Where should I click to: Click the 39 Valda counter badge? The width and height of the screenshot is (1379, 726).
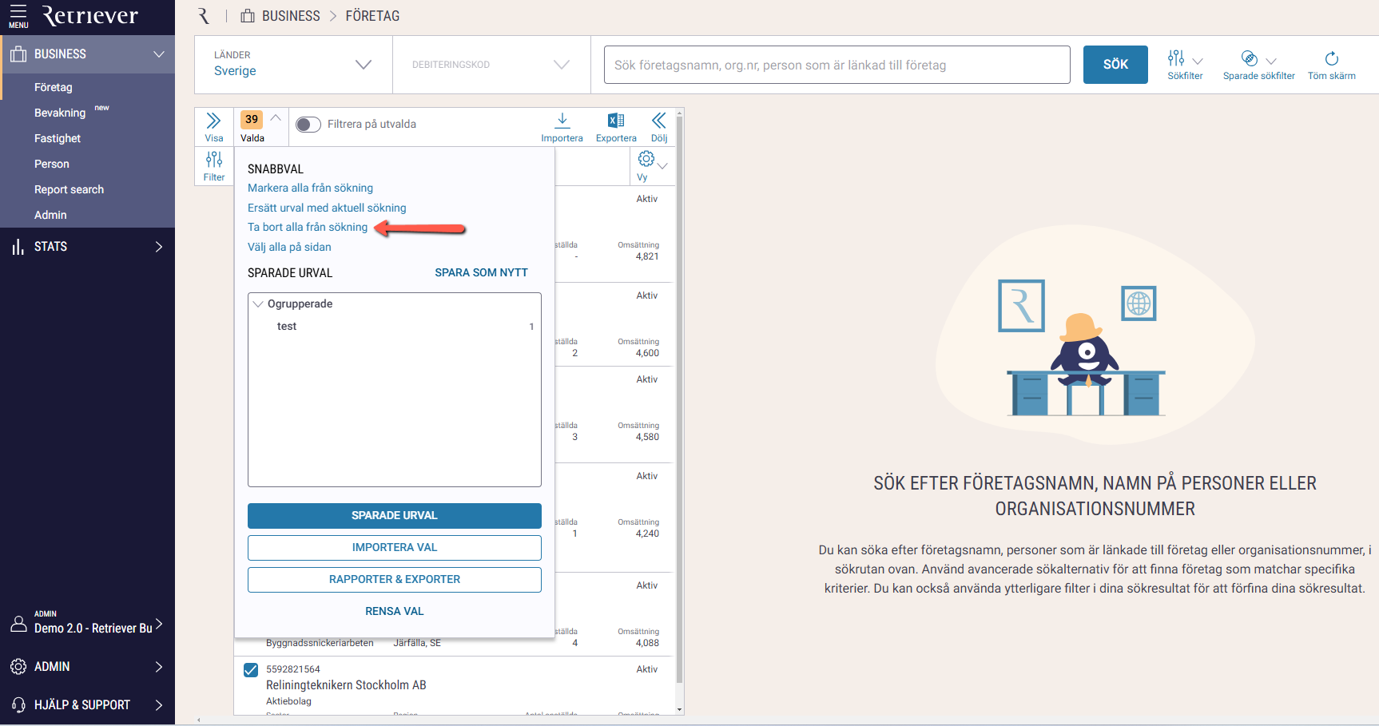click(252, 119)
